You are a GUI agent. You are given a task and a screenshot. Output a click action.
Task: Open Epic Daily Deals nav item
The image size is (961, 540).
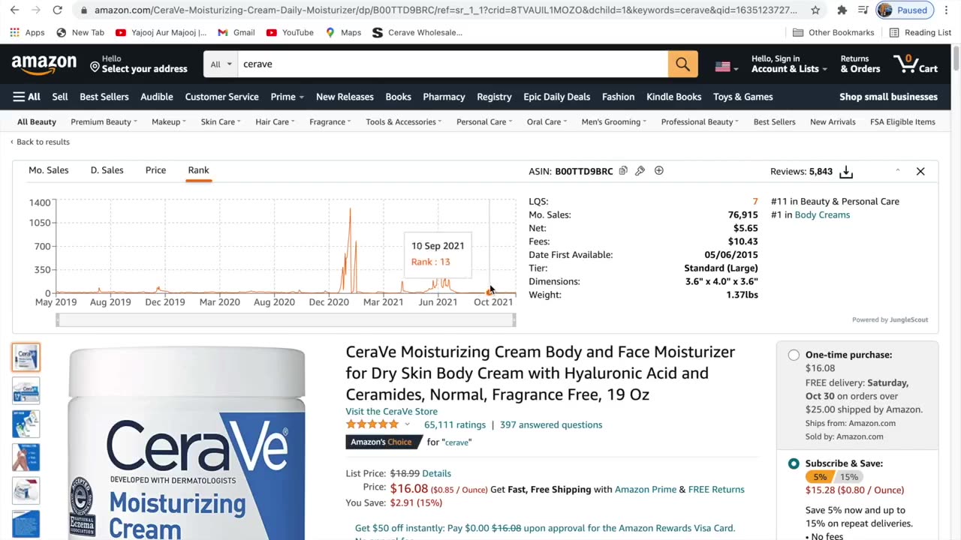[x=556, y=97]
